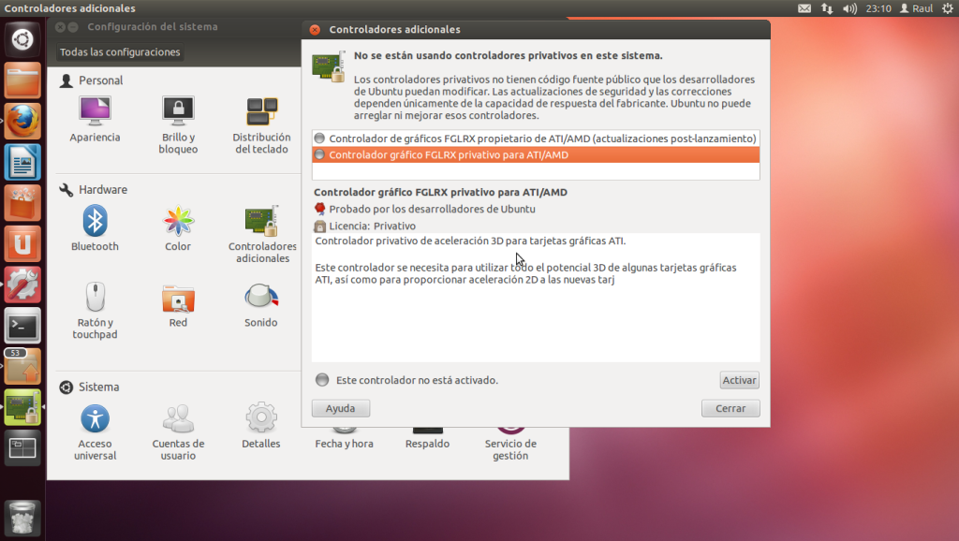Open the mail messaging indicator
959x541 pixels.
coord(804,8)
